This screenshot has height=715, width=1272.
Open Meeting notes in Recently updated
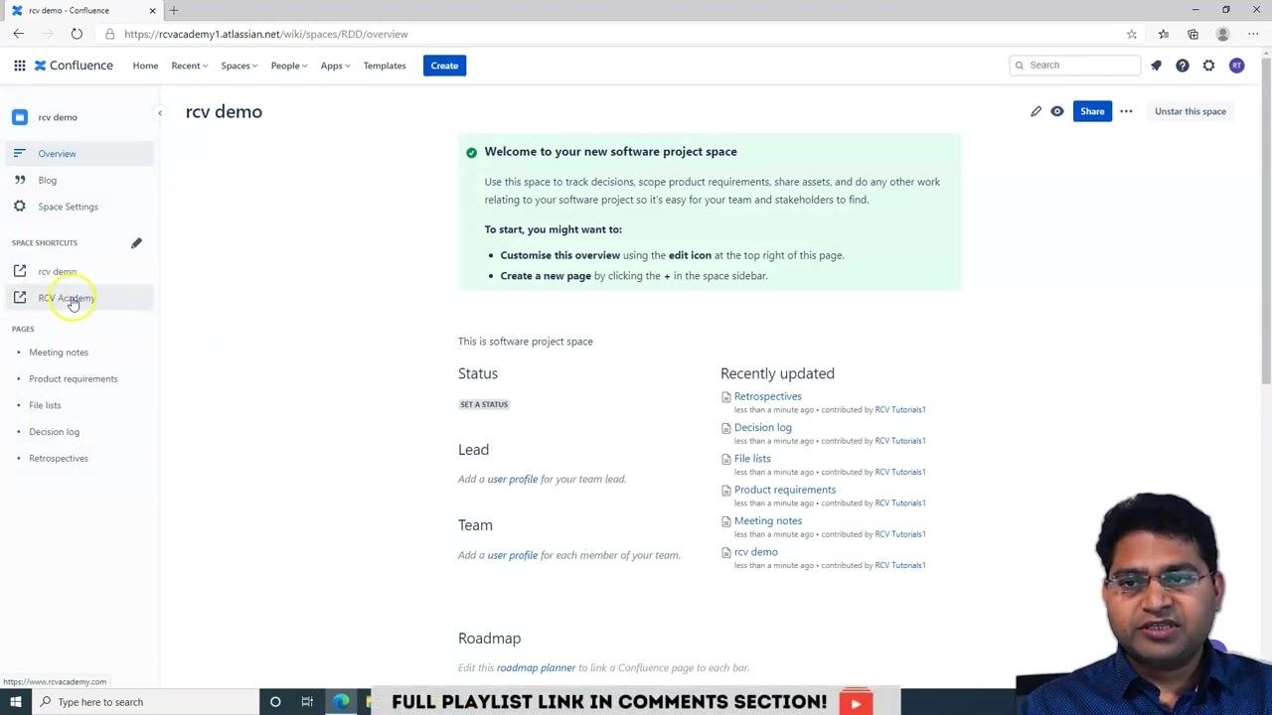coord(767,520)
